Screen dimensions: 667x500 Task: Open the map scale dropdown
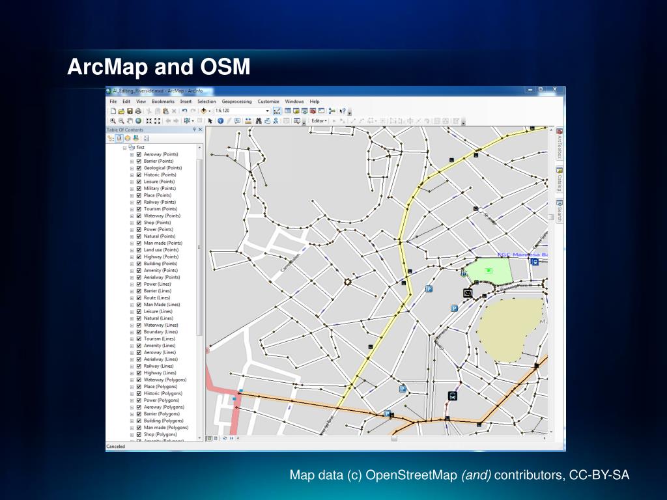[268, 111]
